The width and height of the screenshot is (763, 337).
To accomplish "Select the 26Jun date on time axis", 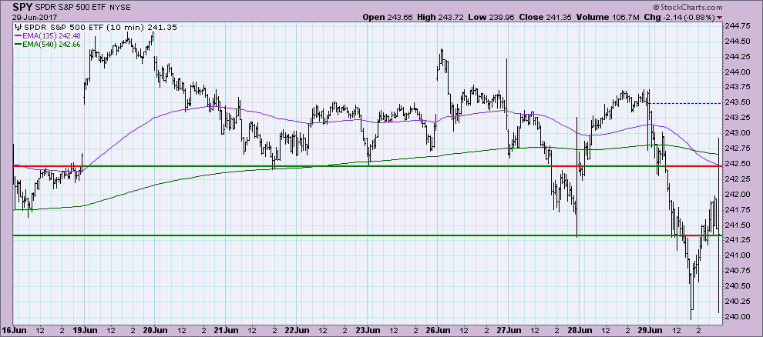I will pos(439,330).
